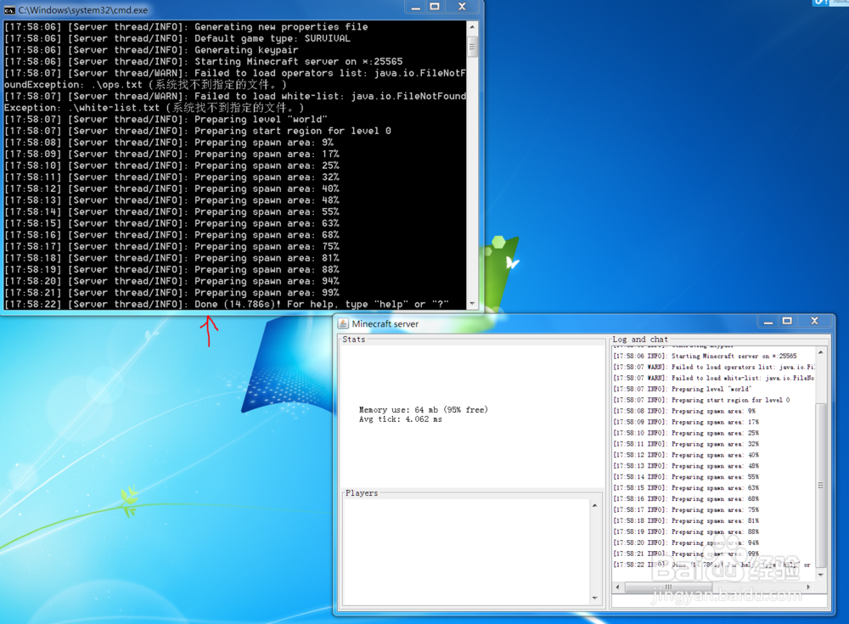Click the 'Minecraft server' title text
849x624 pixels.
[385, 324]
